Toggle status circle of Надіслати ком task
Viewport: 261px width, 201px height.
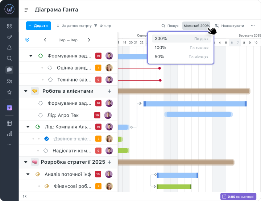[46, 151]
